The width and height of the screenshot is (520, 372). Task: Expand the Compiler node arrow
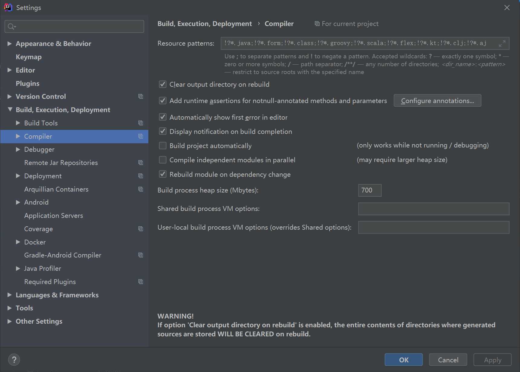18,136
